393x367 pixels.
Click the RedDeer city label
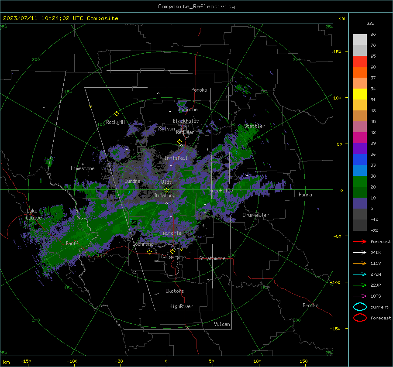click(185, 132)
